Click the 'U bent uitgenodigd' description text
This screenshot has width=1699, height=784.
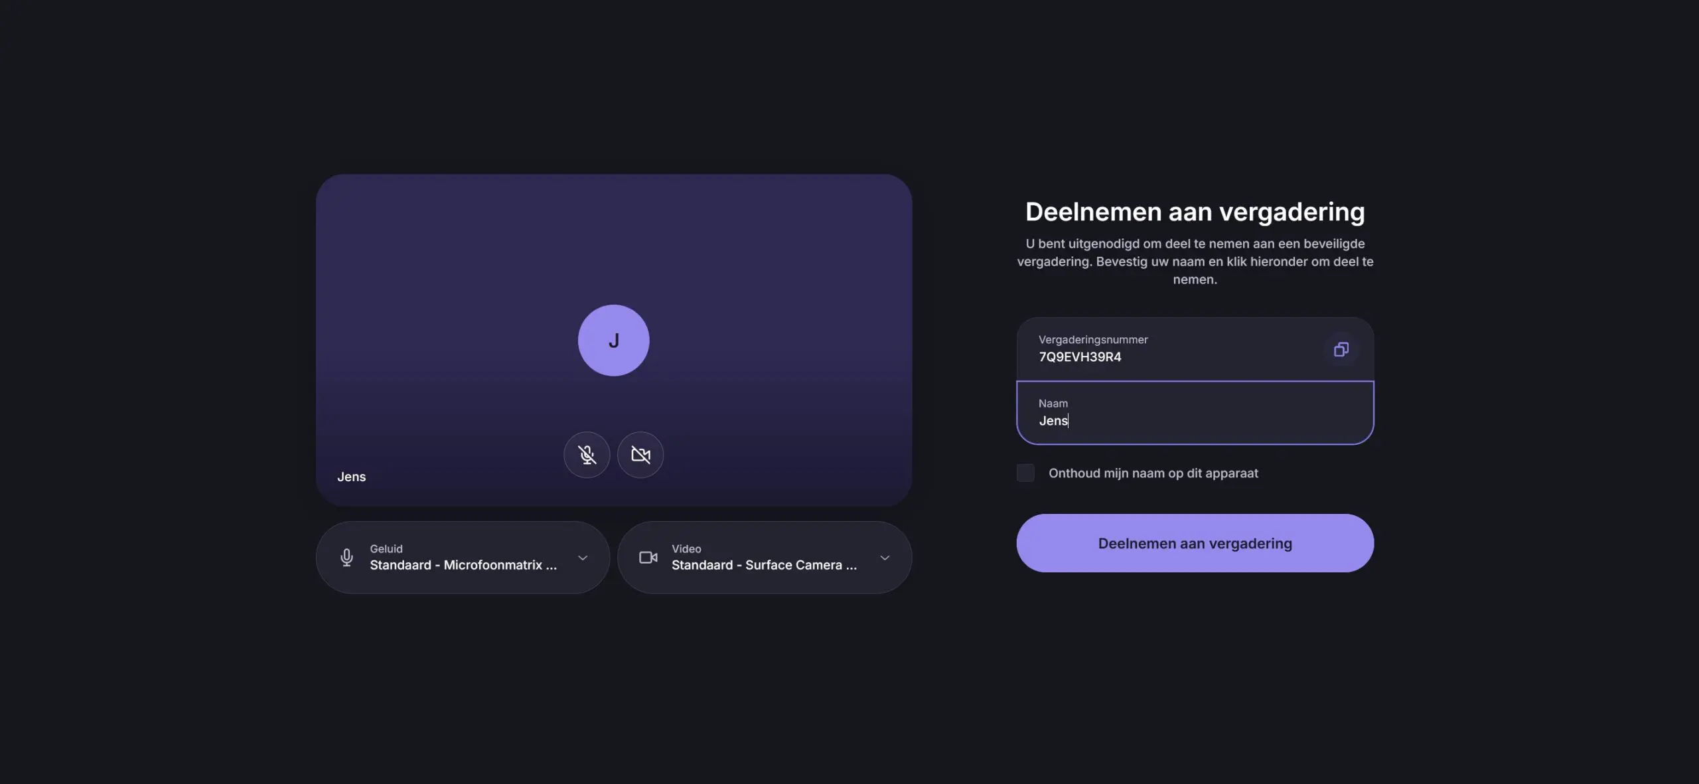1195,262
